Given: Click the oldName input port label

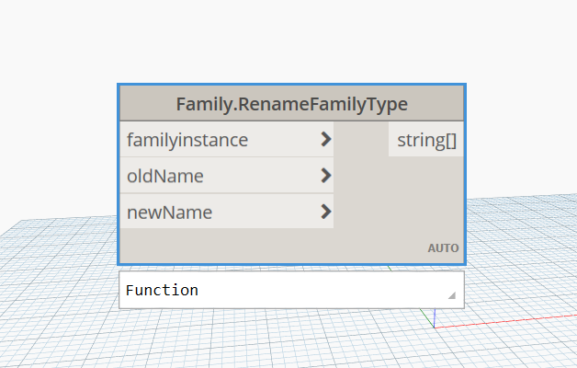Looking at the screenshot, I should pyautogui.click(x=165, y=176).
